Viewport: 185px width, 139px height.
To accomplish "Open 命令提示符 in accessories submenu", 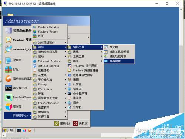I will (85, 94).
